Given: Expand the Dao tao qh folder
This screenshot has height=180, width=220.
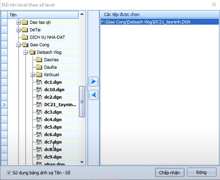Looking at the screenshot, I should coord(18,22).
